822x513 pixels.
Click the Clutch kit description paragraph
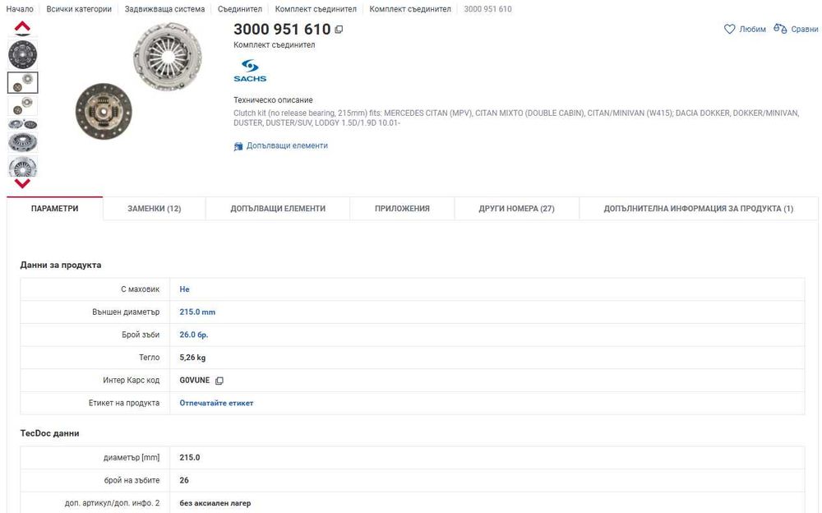(x=516, y=118)
